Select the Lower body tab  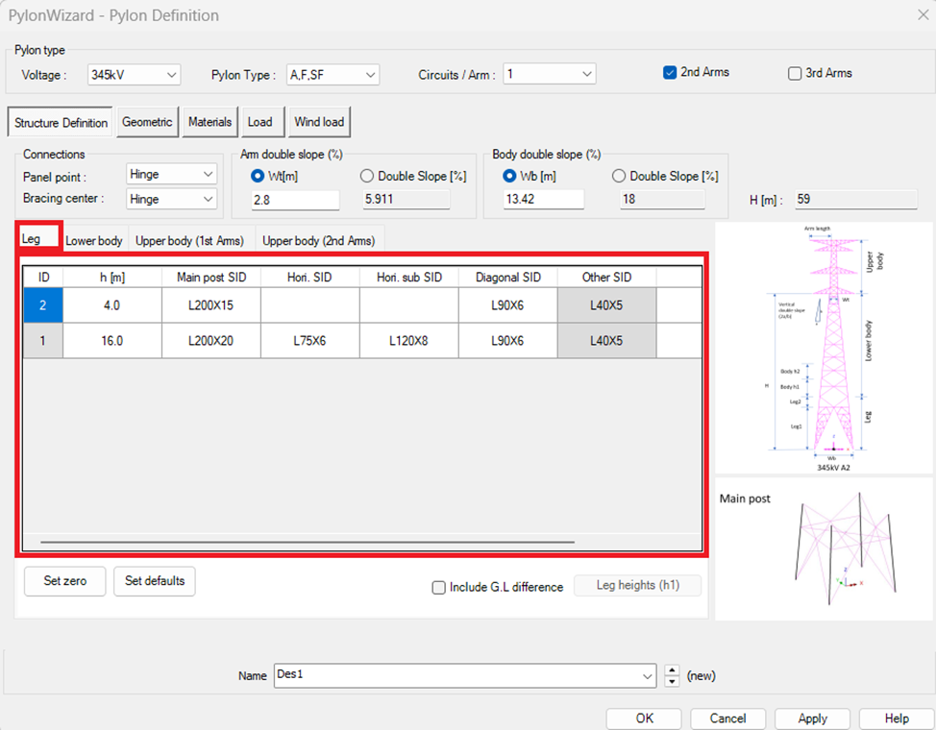point(94,240)
